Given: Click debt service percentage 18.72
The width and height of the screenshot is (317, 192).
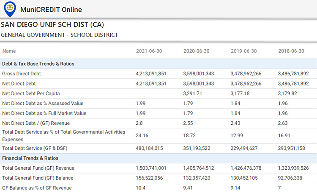Looking at the screenshot, I should tap(189, 136).
